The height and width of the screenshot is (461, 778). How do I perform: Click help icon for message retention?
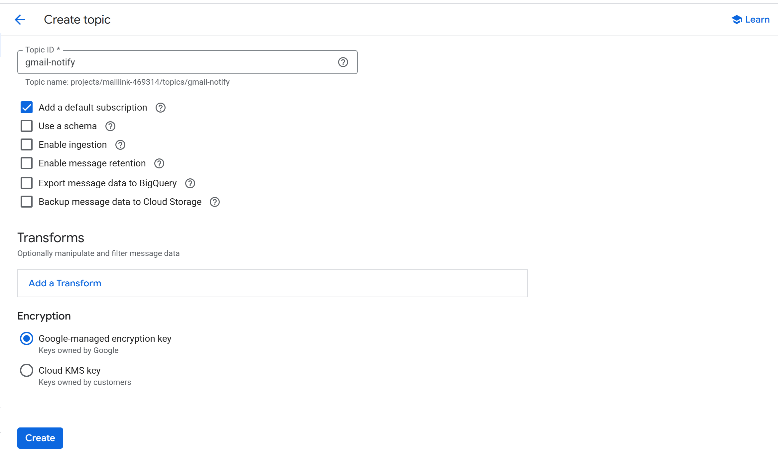[159, 163]
